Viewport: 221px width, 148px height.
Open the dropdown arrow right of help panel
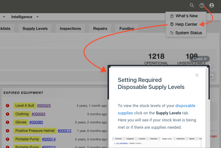pos(211,77)
